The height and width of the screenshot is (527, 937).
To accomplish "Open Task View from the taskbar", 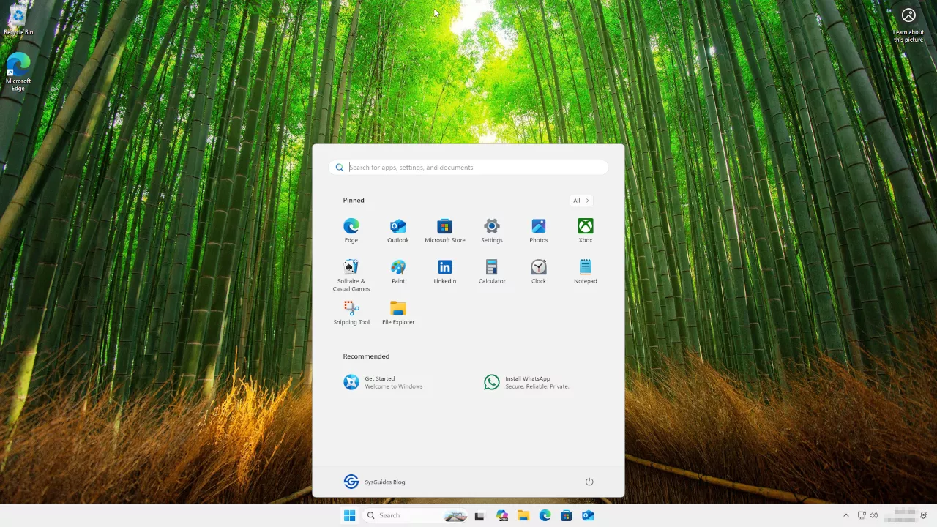I will point(479,515).
